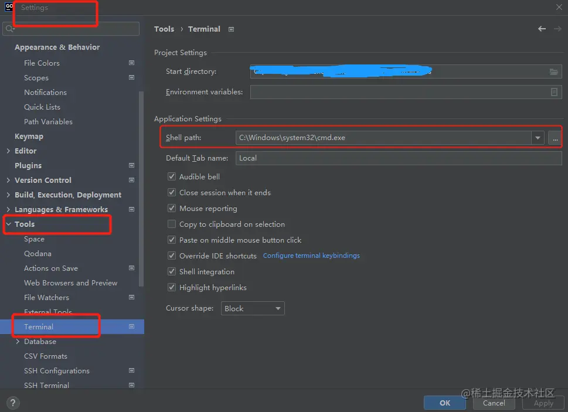Select Quick Lists settings
The width and height of the screenshot is (568, 412).
[42, 107]
